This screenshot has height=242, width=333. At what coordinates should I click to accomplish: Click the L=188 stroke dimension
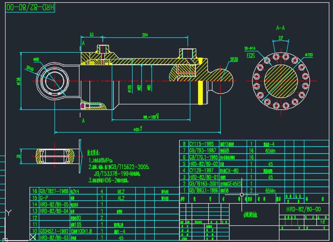[x=151, y=116]
